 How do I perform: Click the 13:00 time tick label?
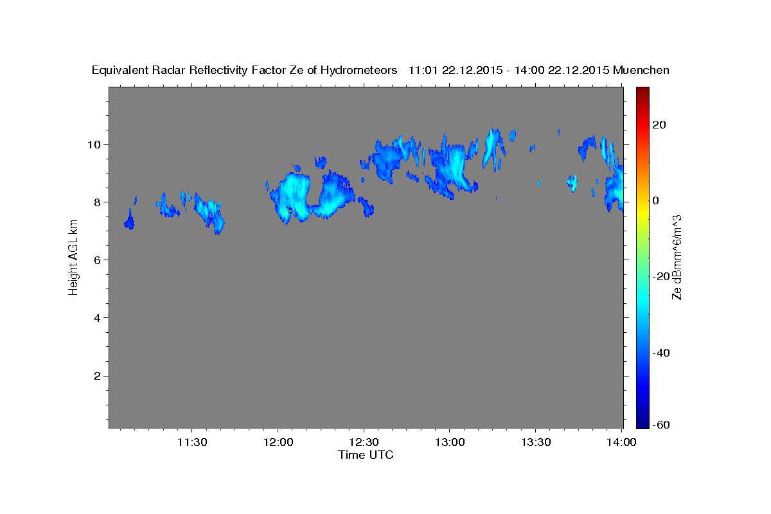click(x=449, y=442)
